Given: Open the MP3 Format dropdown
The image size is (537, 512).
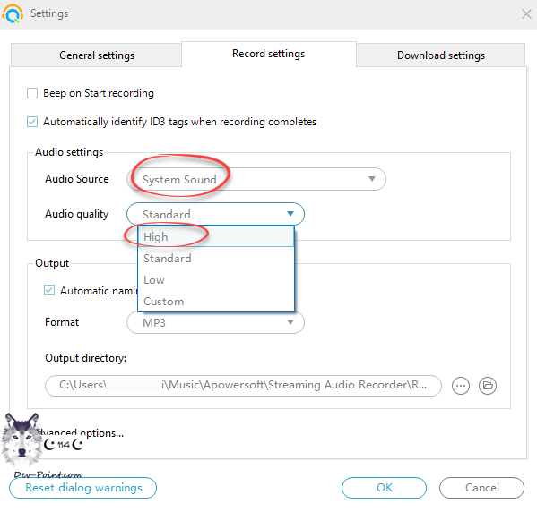Looking at the screenshot, I should click(215, 322).
